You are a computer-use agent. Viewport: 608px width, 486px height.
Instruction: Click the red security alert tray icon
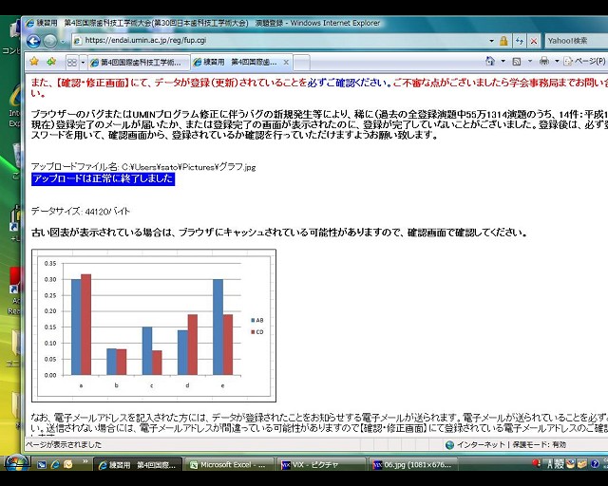pyautogui.click(x=537, y=463)
